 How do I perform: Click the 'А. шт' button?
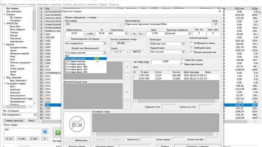point(9,138)
